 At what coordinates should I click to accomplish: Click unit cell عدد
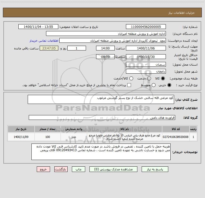[x=74, y=137]
